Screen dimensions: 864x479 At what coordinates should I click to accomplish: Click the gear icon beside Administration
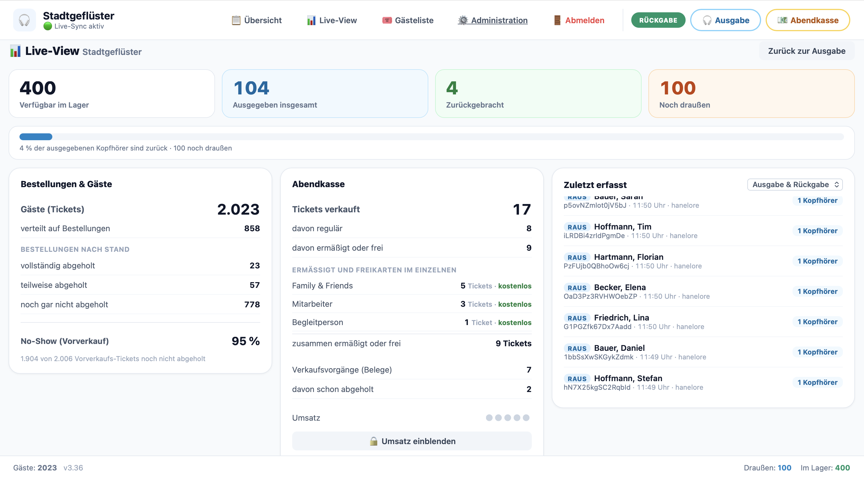[x=463, y=20]
